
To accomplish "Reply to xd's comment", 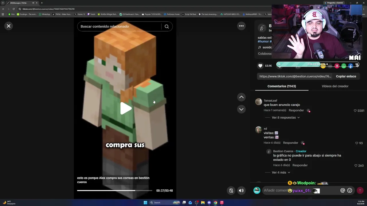I will (x=290, y=143).
